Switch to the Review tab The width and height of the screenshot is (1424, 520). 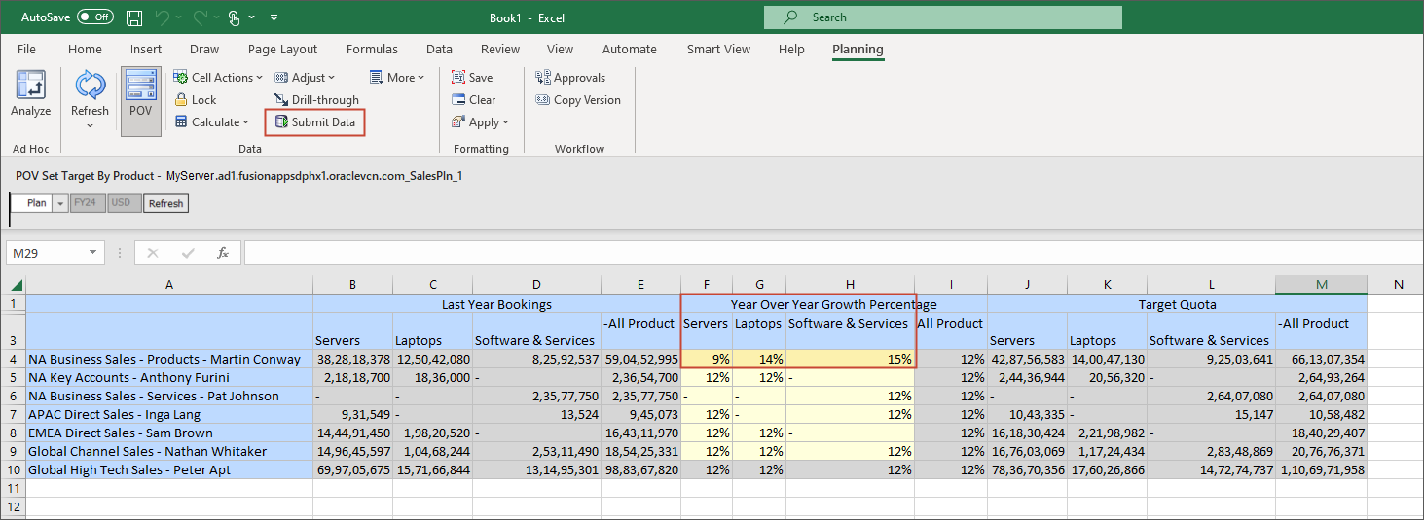pyautogui.click(x=500, y=50)
